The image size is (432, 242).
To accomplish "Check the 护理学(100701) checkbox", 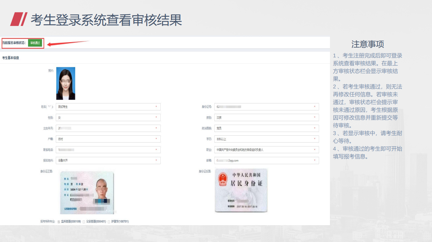I will pyautogui.click(x=109, y=222).
